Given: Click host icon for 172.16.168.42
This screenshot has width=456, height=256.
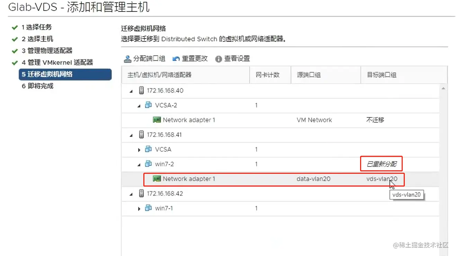Looking at the screenshot, I should click(141, 193).
